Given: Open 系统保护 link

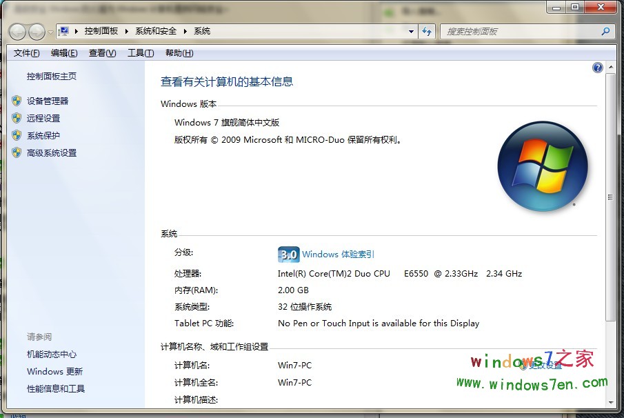Looking at the screenshot, I should pyautogui.click(x=43, y=136).
